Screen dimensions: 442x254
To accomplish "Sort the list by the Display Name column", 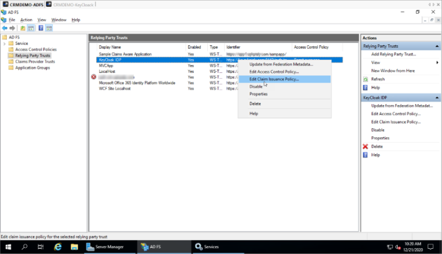I will pyautogui.click(x=110, y=47).
